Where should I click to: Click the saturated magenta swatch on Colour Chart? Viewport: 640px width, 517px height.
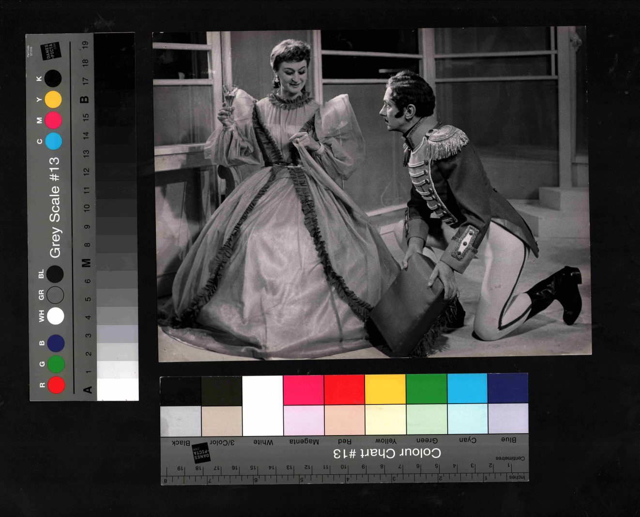(304, 390)
